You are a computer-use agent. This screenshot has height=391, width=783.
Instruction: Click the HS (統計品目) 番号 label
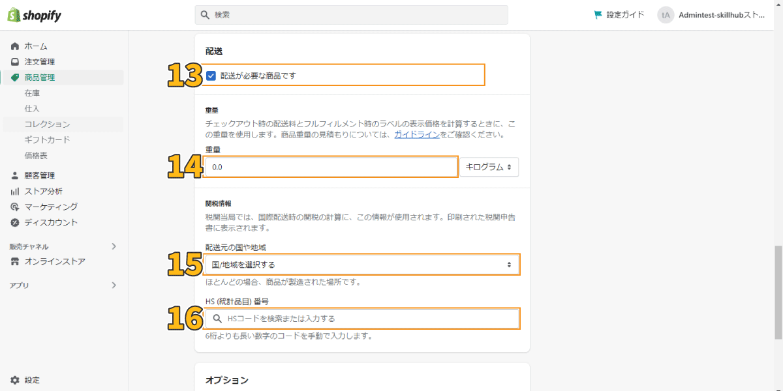(237, 302)
